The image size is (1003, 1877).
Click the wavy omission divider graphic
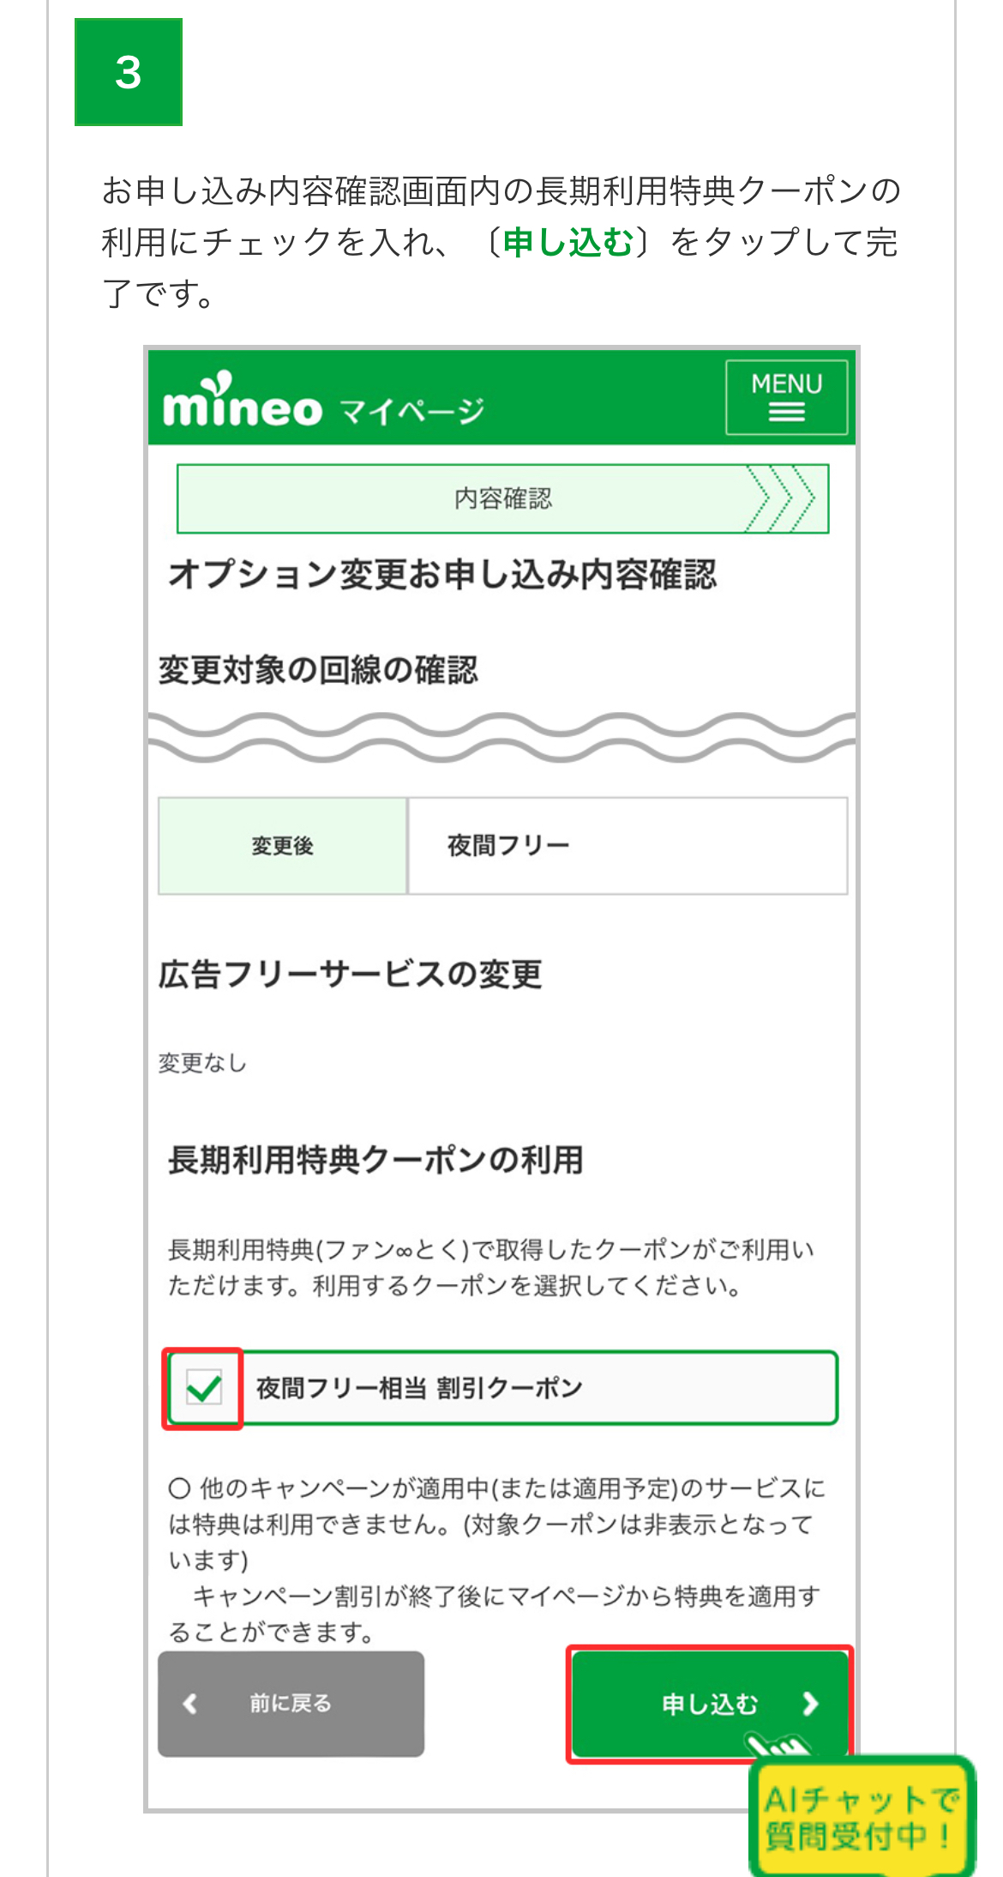501,738
